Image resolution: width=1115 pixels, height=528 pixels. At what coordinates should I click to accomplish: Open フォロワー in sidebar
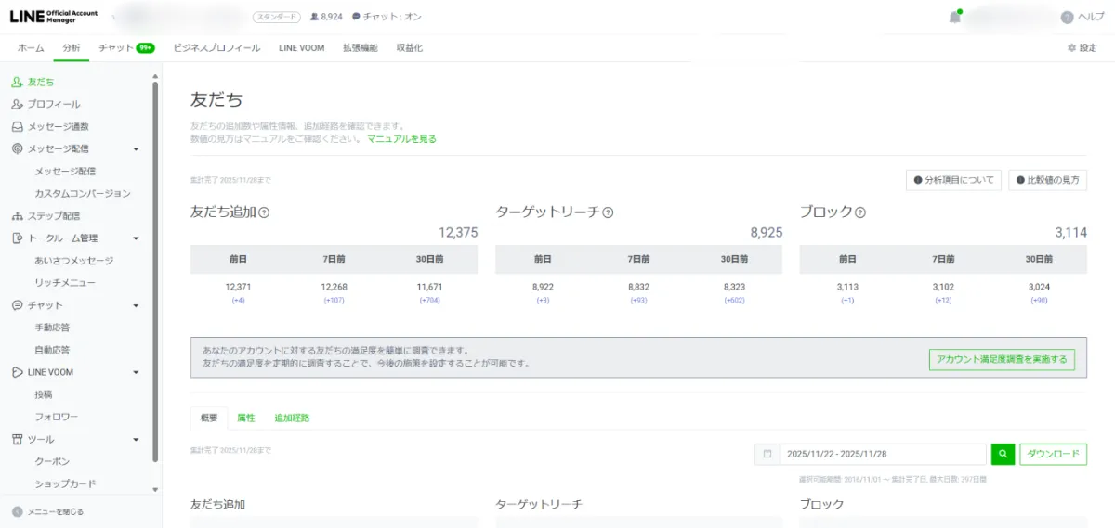(57, 417)
